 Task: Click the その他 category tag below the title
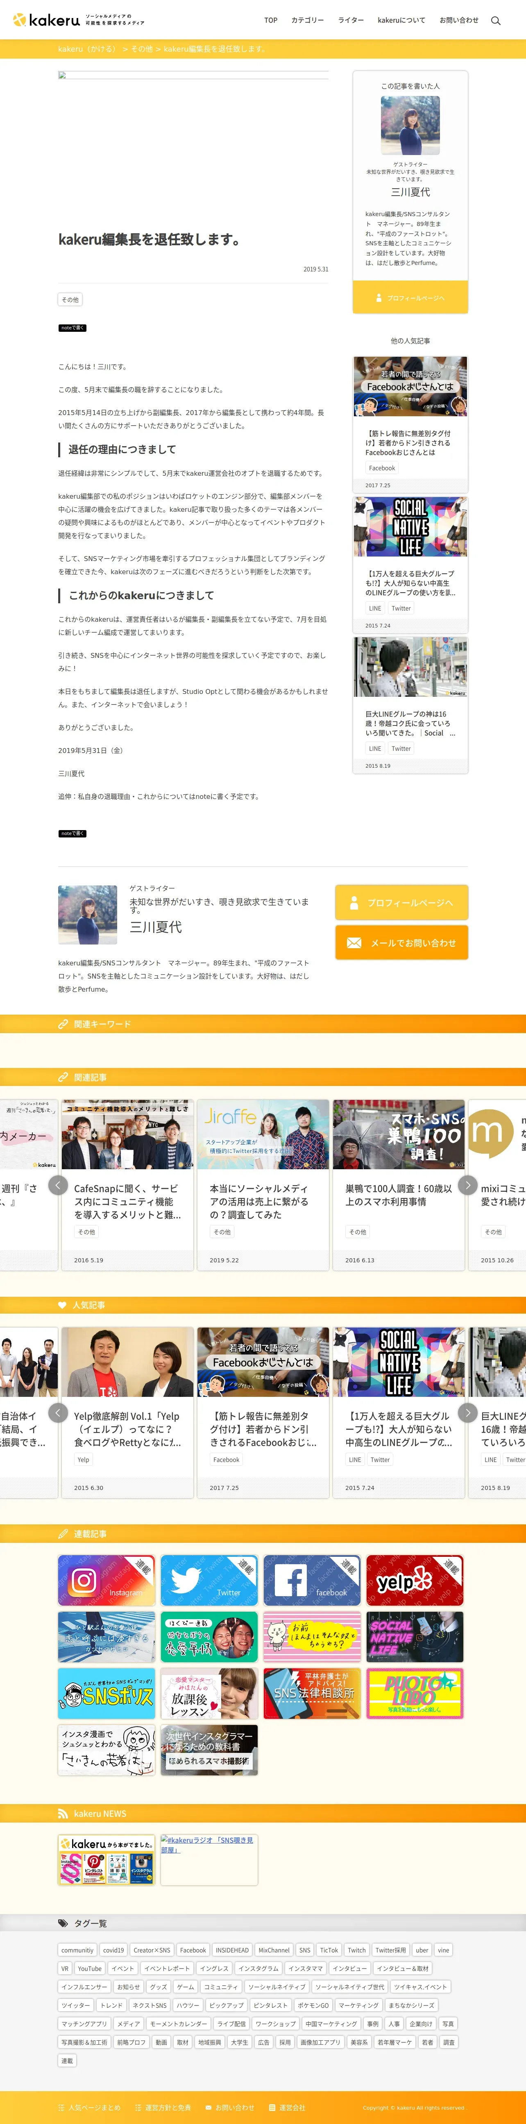70,299
